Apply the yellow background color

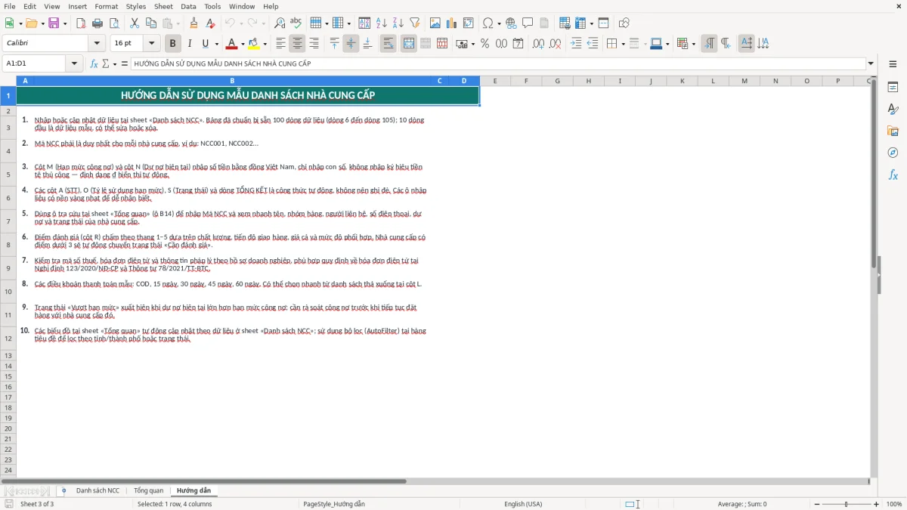tap(253, 44)
